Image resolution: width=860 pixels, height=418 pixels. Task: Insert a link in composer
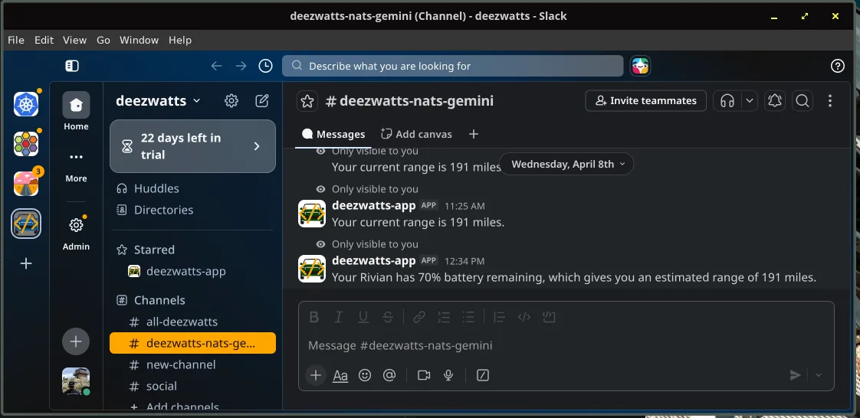point(419,317)
